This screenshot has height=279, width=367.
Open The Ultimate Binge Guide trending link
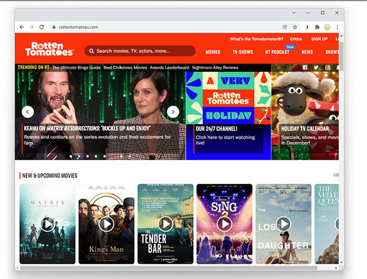[x=76, y=68]
